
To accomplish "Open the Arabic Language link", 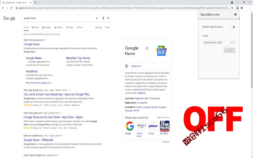I will coord(143,107).
